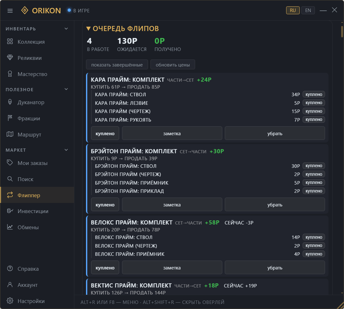Click the ORIKON diamond logo
Viewport: 344px width, 309px height.
click(x=25, y=10)
